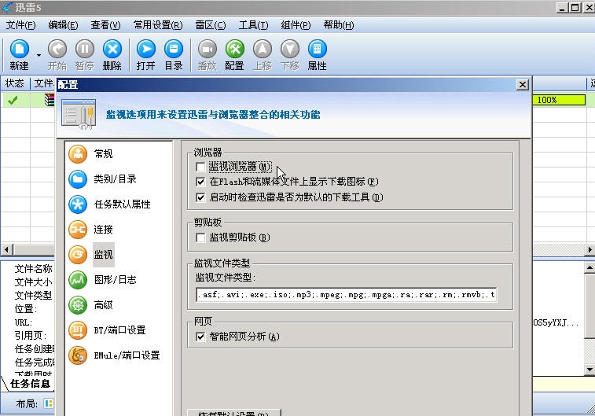Click the 新建 (New) toolbar icon
Screen dimensions: 595x416
pyautogui.click(x=20, y=50)
